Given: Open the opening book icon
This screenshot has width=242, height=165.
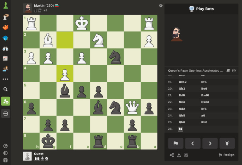Looking at the screenshot, I should click(x=228, y=71).
